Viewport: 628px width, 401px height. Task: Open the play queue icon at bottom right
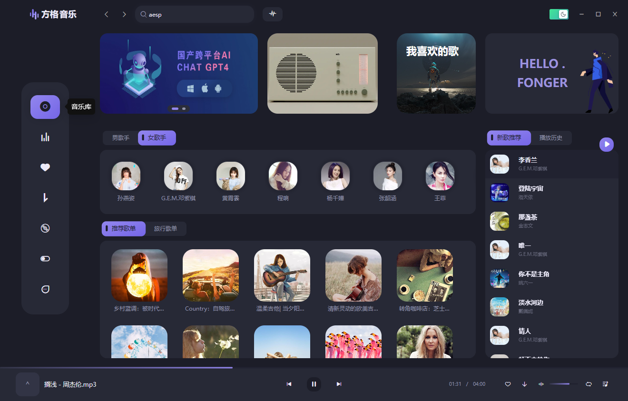click(x=605, y=384)
